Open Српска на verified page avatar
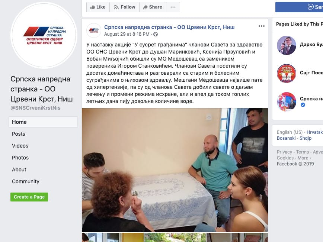Image resolution: width=323 pixels, height=242 pixels. (286, 101)
